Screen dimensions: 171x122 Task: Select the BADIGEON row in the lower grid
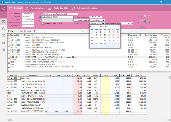[x=77, y=78]
